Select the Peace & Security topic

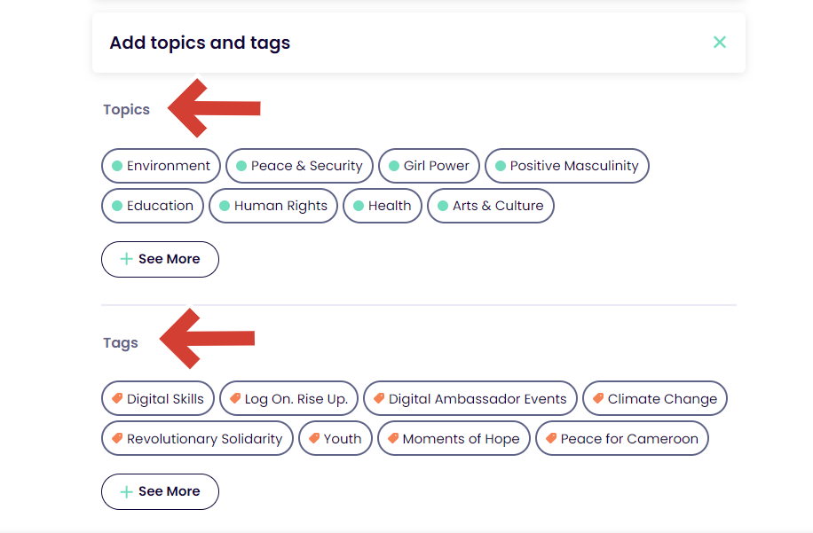299,166
